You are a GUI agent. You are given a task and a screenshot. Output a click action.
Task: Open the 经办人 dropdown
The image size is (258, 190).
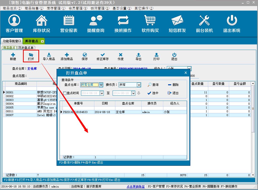click(x=189, y=69)
